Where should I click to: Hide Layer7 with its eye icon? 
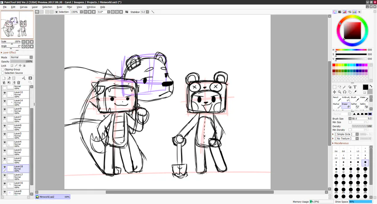coord(5,117)
